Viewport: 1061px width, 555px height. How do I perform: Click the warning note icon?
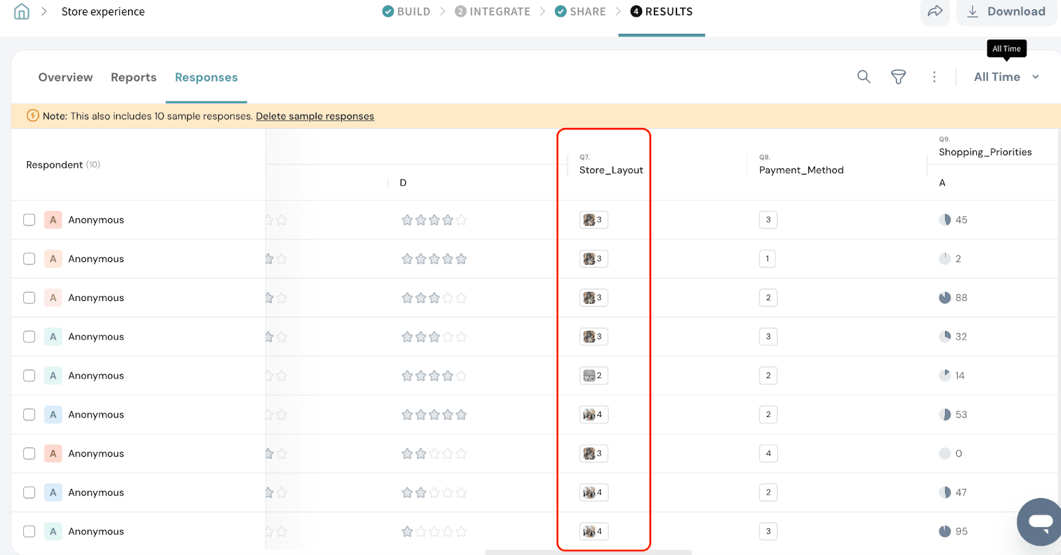[x=32, y=116]
